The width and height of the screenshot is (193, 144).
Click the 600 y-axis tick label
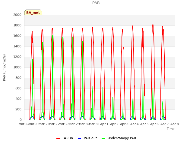point(18,88)
